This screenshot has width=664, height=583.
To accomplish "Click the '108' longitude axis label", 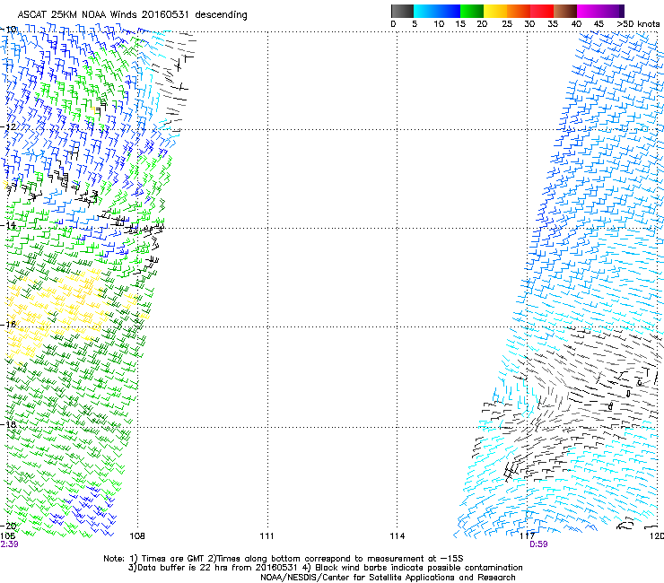I will (x=137, y=536).
